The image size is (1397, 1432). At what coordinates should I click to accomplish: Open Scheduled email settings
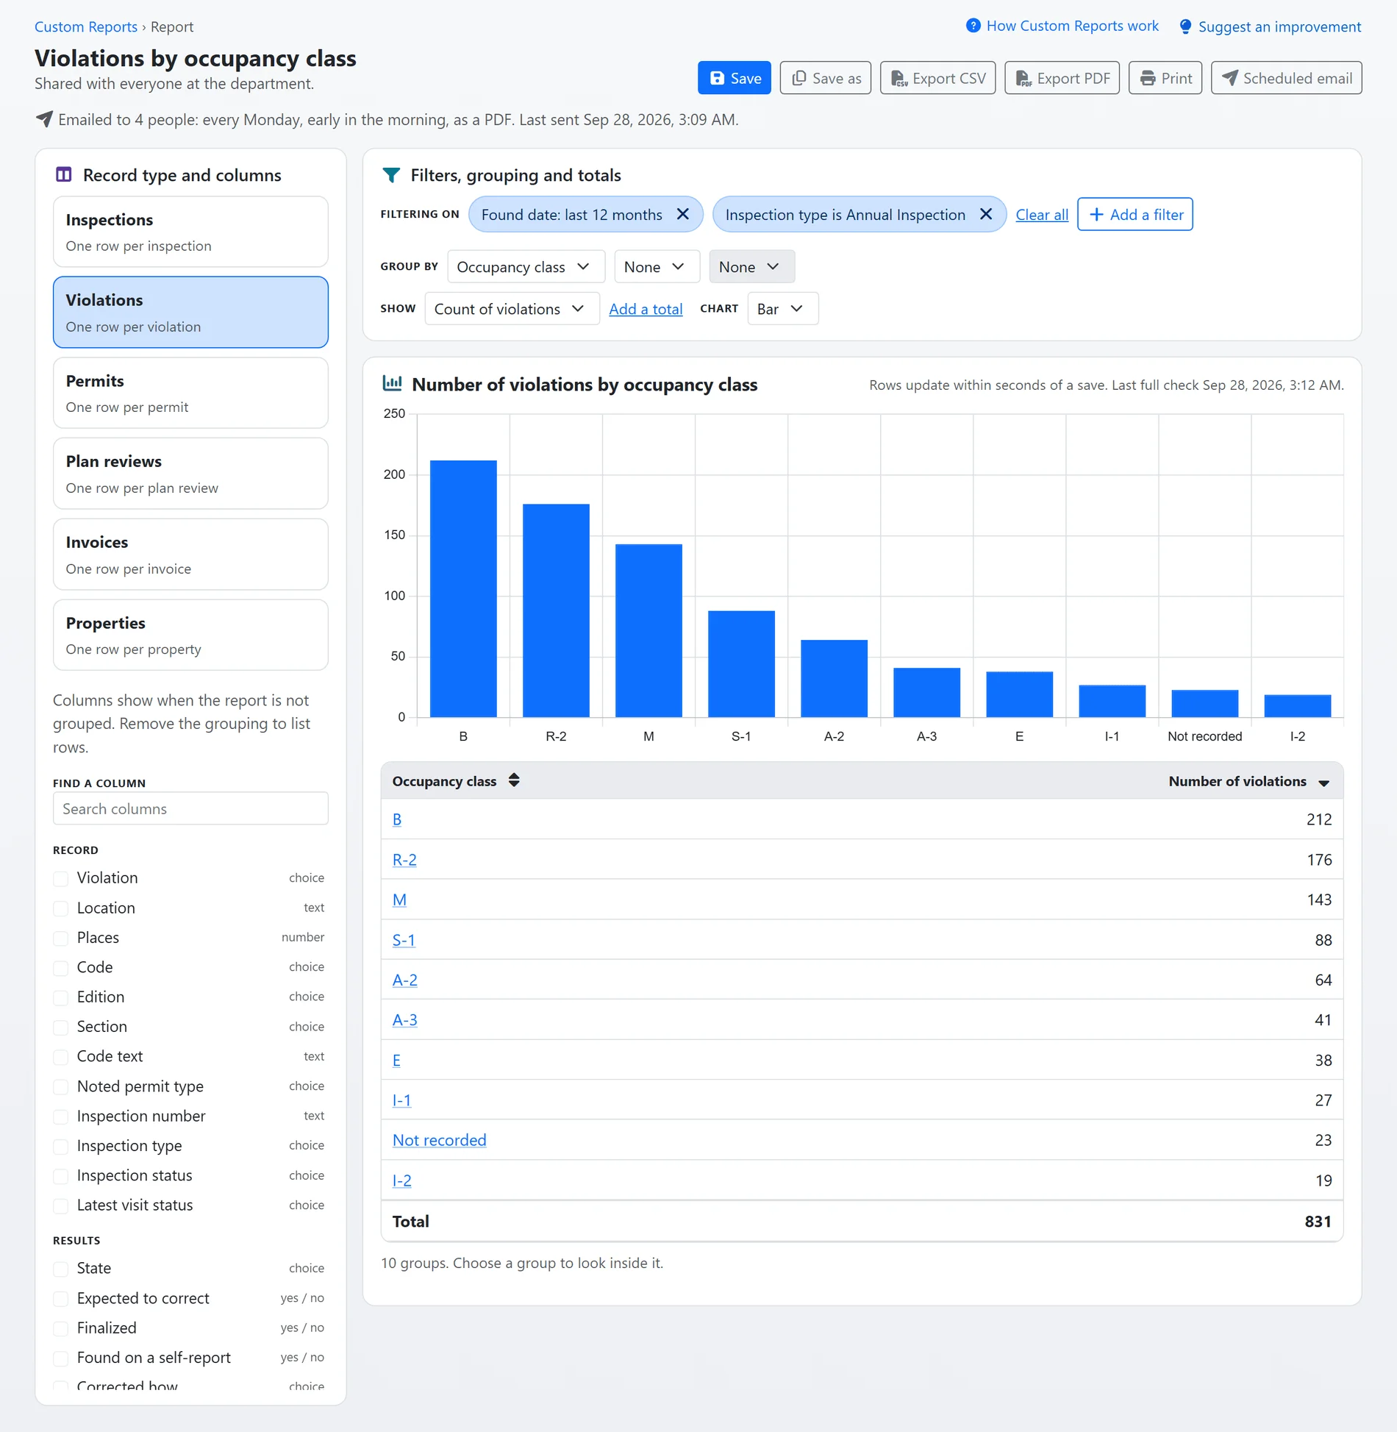tap(1286, 78)
